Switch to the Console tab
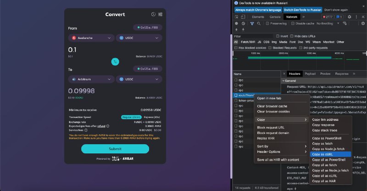 pyautogui.click(x=275, y=17)
